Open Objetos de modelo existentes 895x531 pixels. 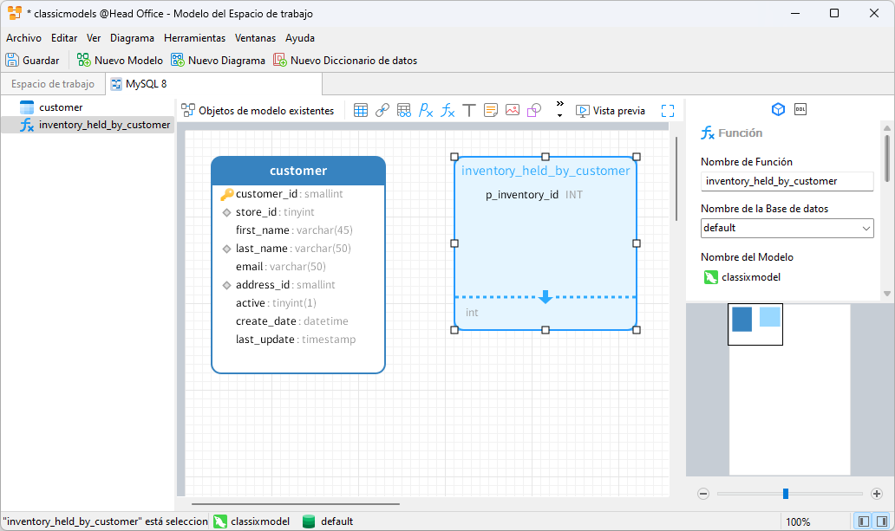258,111
